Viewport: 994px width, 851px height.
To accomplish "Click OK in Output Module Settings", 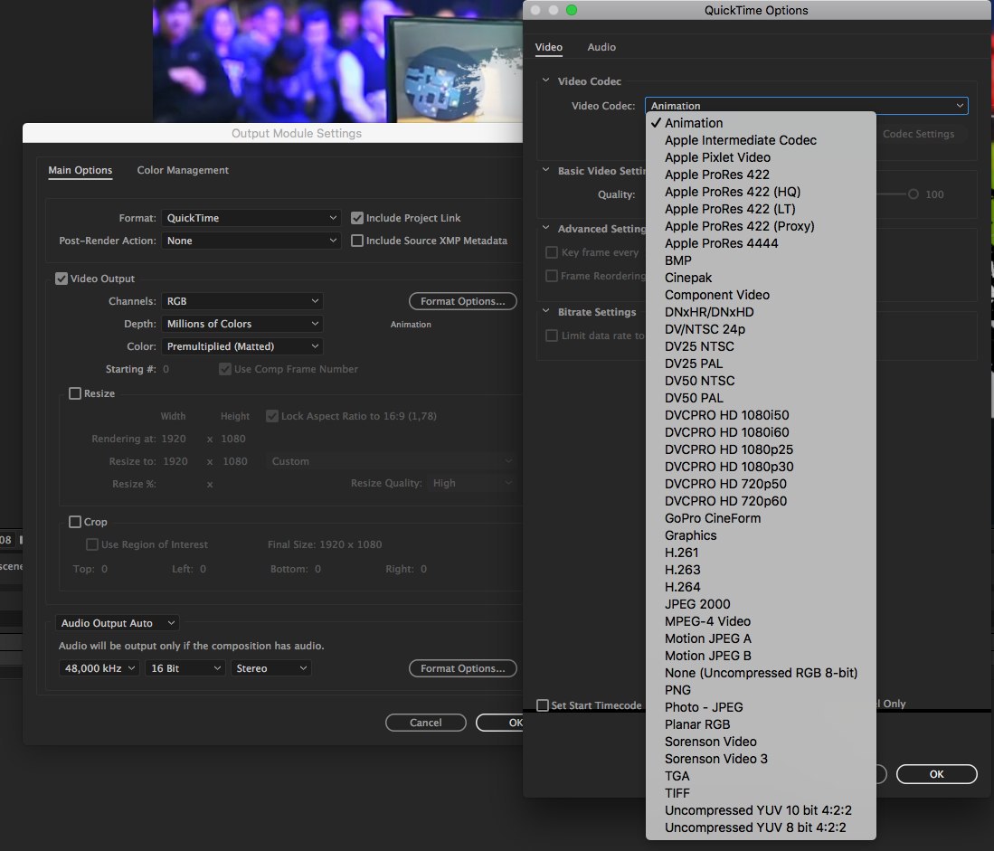I will [501, 723].
